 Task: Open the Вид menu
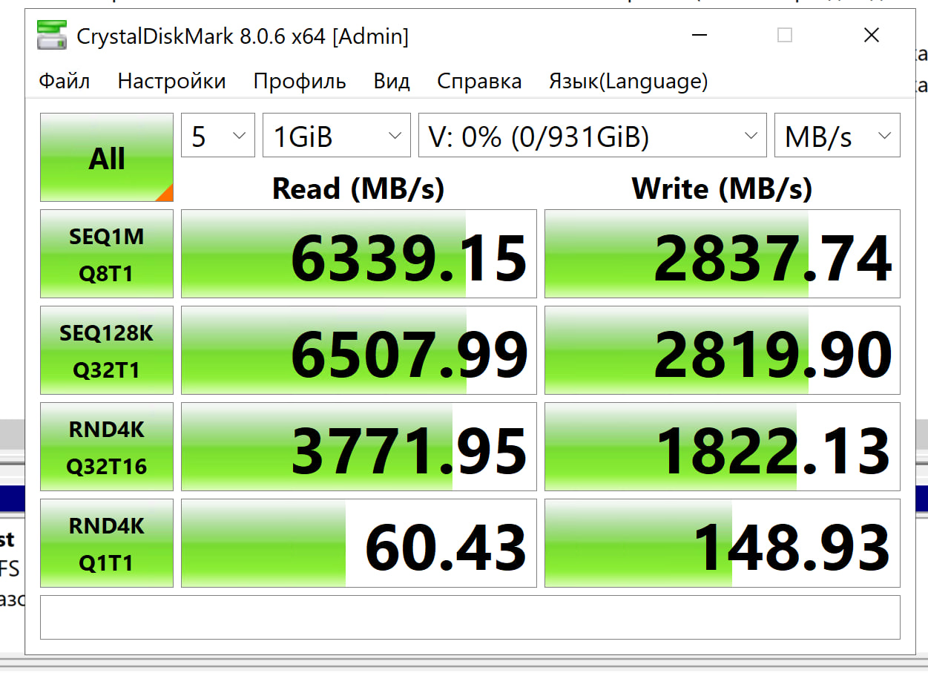point(392,81)
